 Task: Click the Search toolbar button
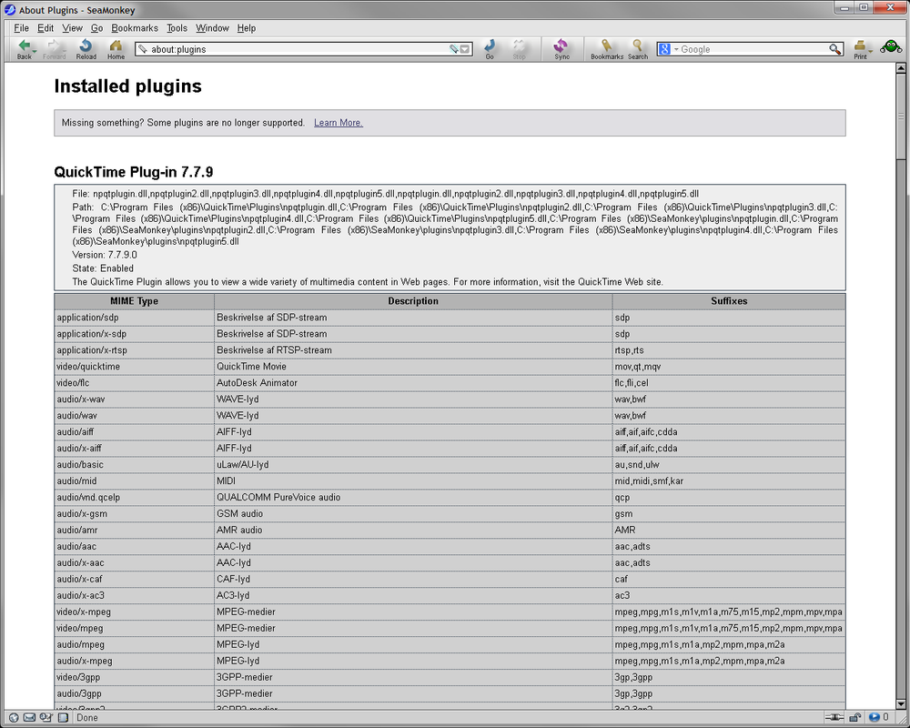tap(638, 49)
